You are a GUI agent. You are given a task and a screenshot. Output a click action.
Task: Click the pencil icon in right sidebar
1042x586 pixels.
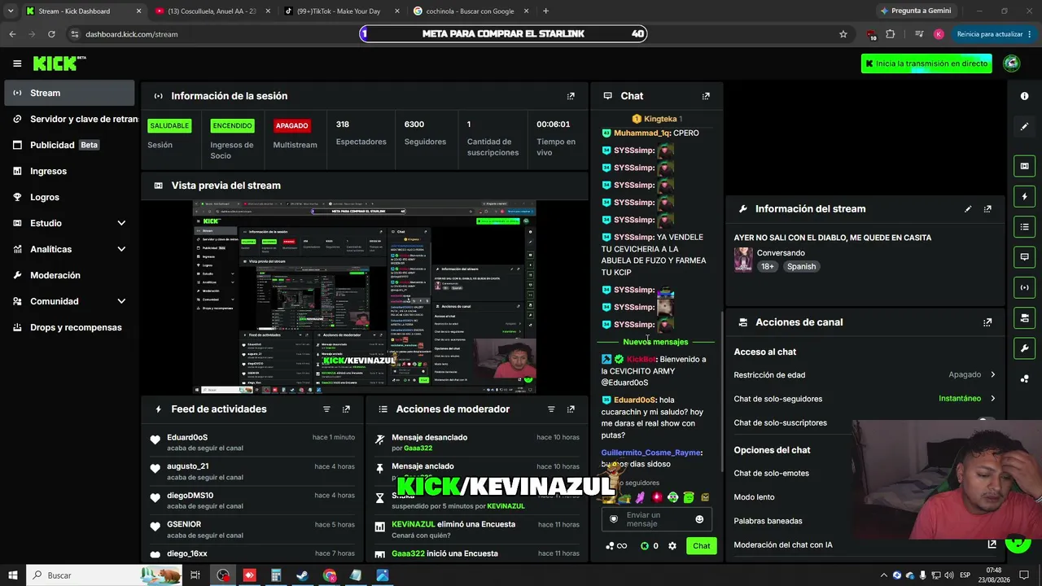[1025, 126]
